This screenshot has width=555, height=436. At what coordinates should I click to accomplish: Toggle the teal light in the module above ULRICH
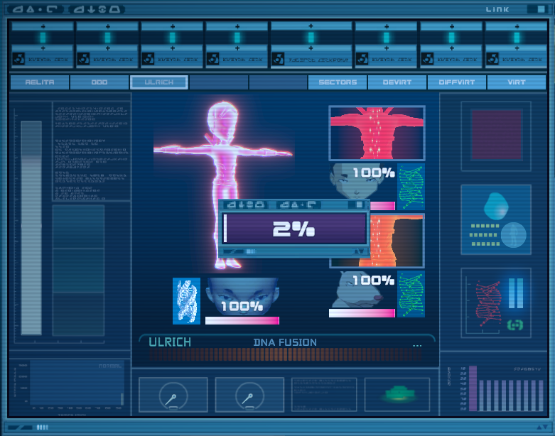click(173, 37)
